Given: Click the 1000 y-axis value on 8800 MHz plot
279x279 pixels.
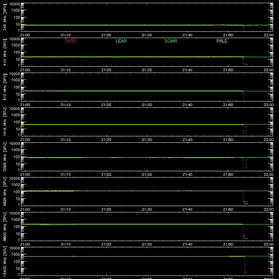Looking at the screenshot, I should point(16,219).
